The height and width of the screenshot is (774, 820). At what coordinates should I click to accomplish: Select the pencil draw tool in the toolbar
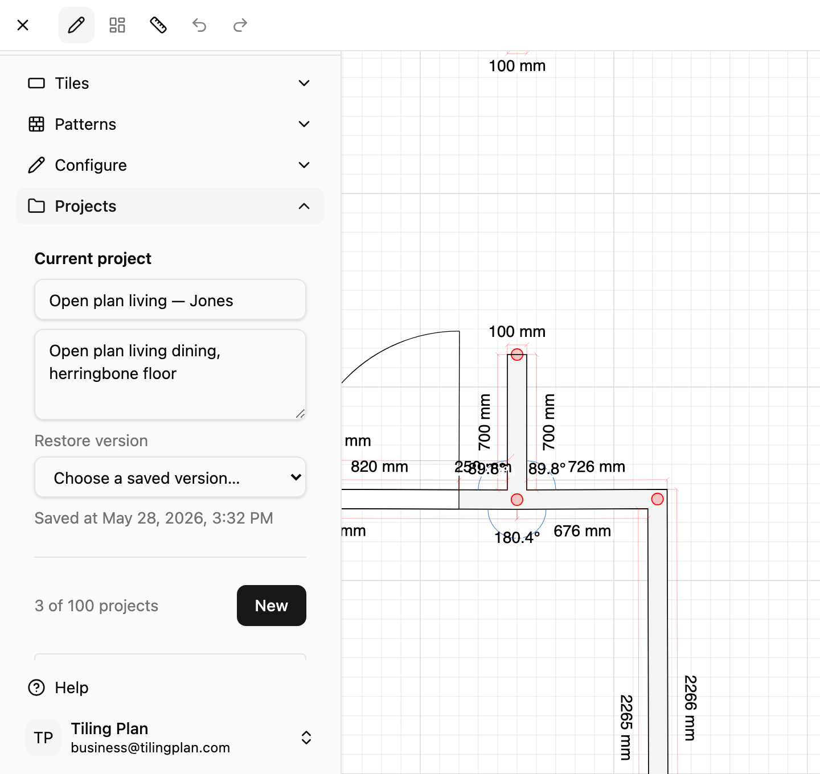click(76, 25)
